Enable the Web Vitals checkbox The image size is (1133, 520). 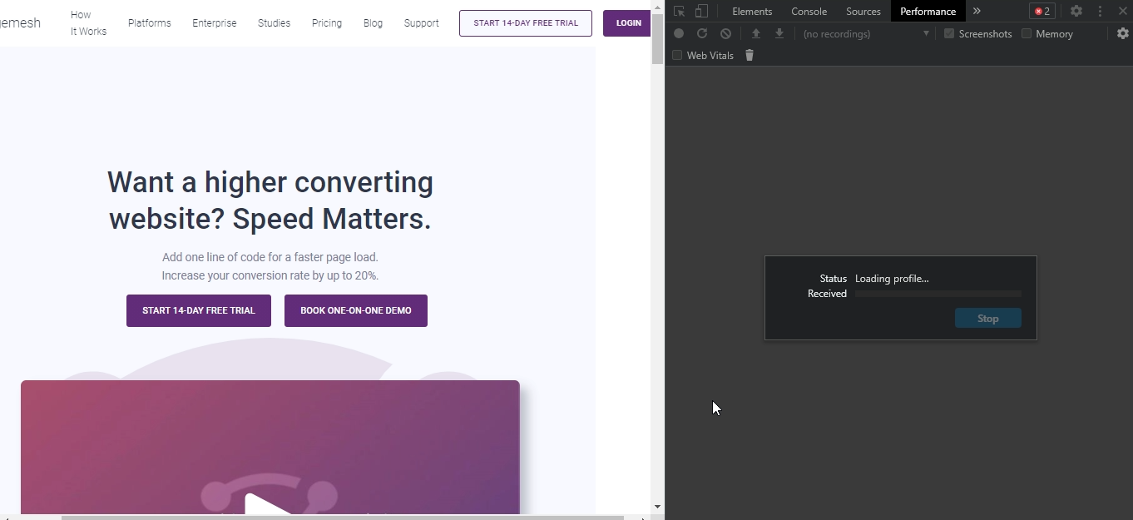[x=677, y=55]
